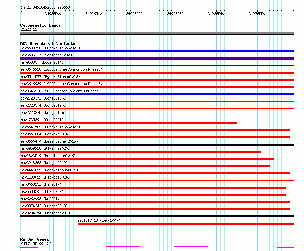
Task: Open variant nsv5541561 (ByrskaBishop2022)
Action: click(x=50, y=127)
